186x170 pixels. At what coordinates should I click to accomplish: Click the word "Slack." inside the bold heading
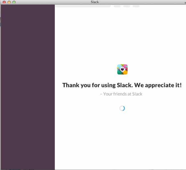[x=125, y=85]
